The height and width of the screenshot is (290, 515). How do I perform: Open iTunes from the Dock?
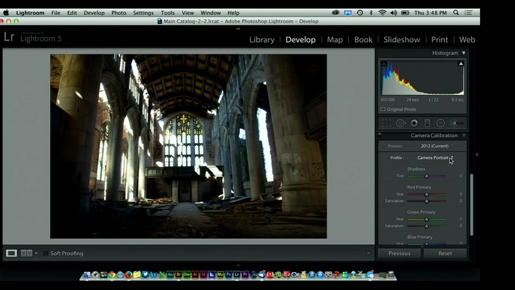click(312, 274)
